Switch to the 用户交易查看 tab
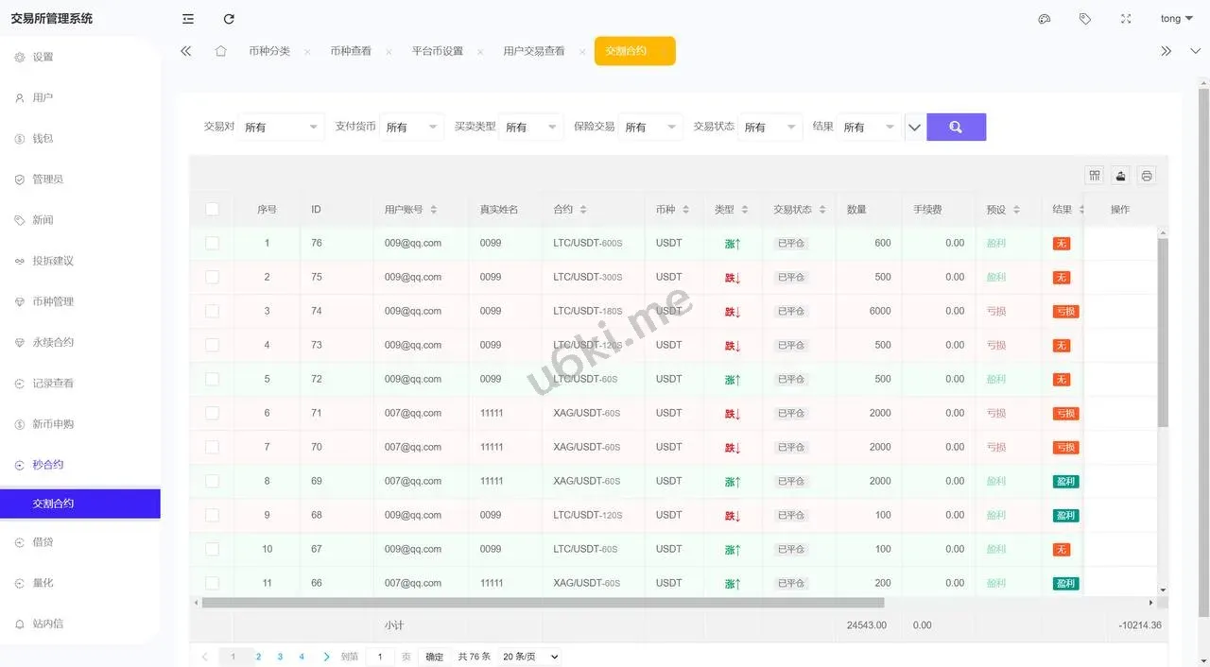The height and width of the screenshot is (667, 1210). coord(533,51)
